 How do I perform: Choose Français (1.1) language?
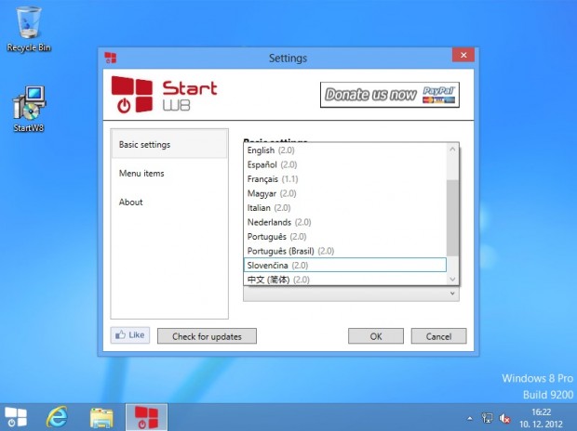click(x=345, y=179)
